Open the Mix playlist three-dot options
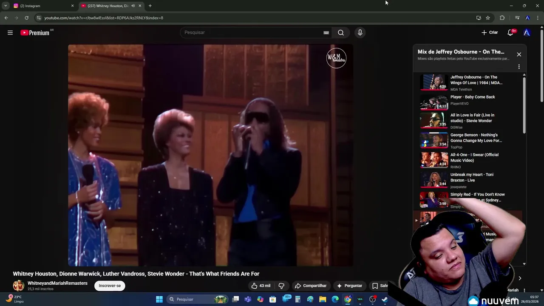Image resolution: width=544 pixels, height=306 pixels. click(x=519, y=67)
